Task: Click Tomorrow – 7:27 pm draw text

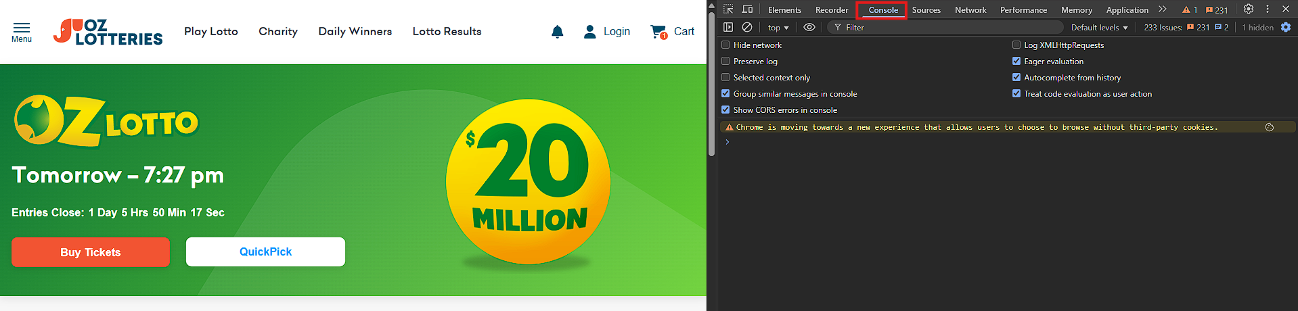Action: click(x=118, y=175)
